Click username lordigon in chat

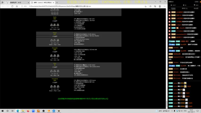(x=179, y=25)
